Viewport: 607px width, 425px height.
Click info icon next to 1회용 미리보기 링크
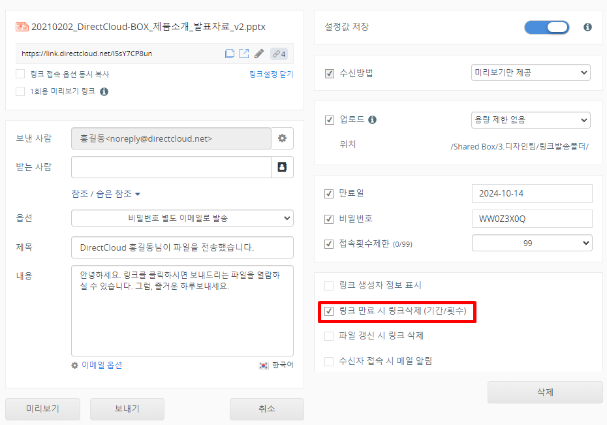[x=104, y=91]
